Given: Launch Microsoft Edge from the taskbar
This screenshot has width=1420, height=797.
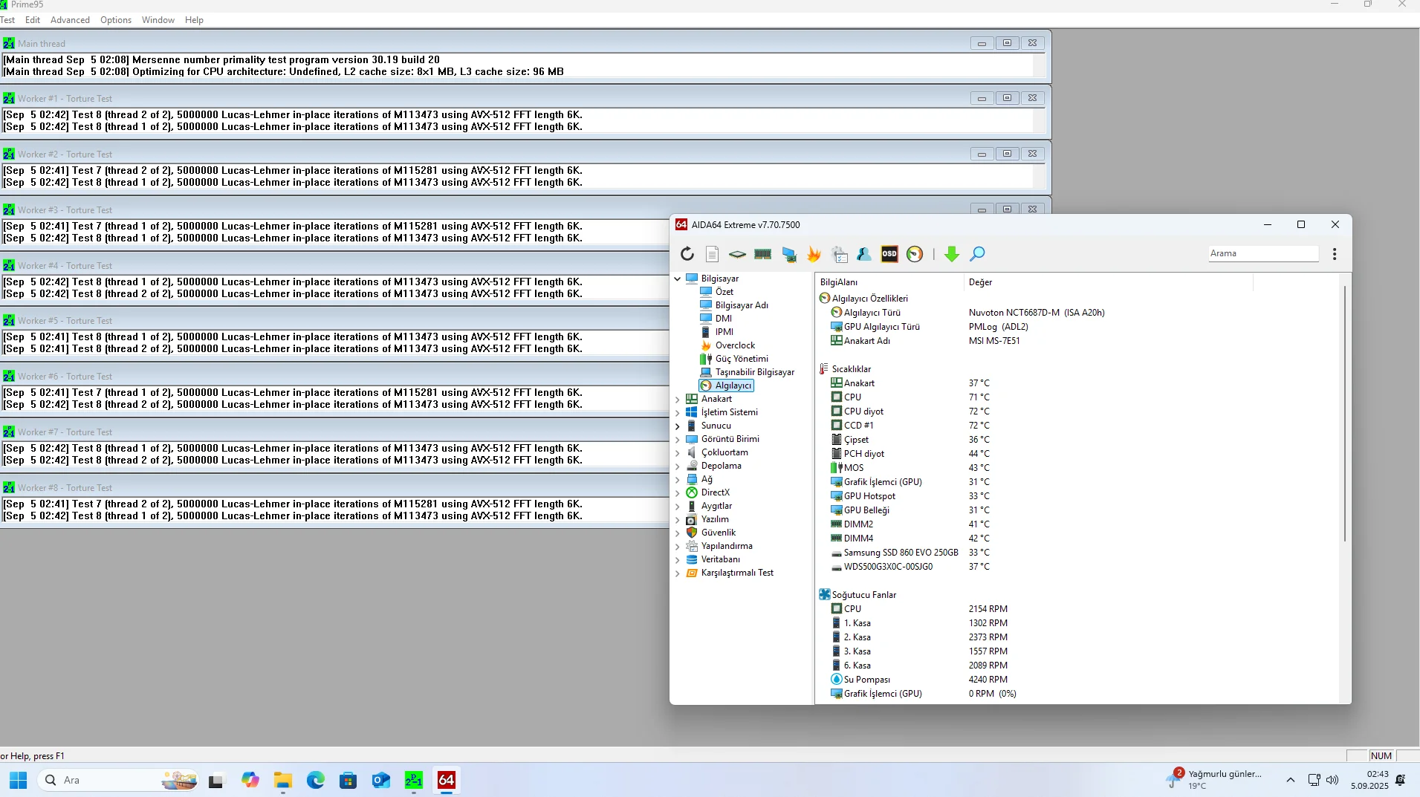Looking at the screenshot, I should click(x=316, y=780).
